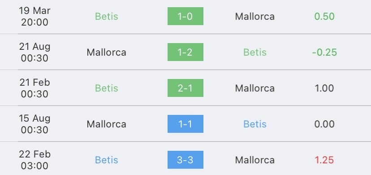Screen dimensions: 371x175
Task: Select home team Betis in 19 Mar match
Action: pos(107,16)
